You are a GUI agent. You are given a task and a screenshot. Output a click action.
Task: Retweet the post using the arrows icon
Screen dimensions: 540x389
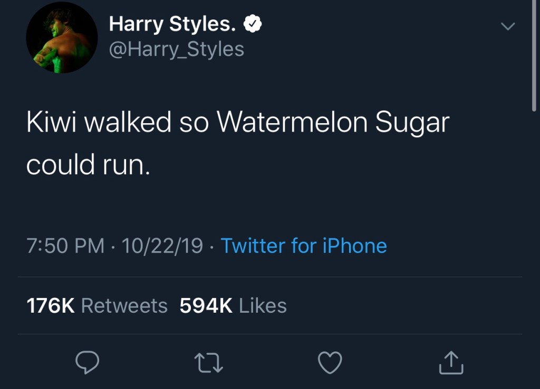click(209, 363)
